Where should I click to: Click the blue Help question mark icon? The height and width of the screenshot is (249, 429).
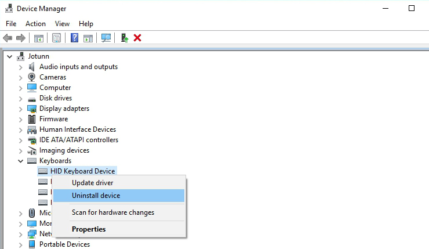[74, 38]
